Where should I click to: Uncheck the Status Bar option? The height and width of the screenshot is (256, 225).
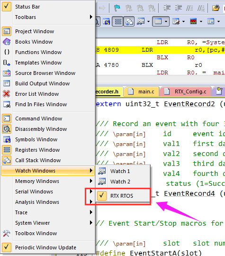[48, 7]
